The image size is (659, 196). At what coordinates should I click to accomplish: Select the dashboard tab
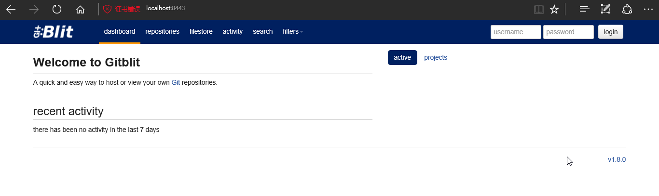click(120, 31)
